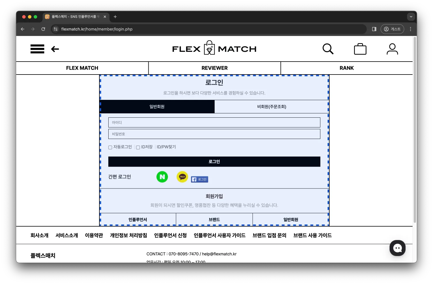Sign up as 인플루언서
This screenshot has width=433, height=284.
(x=138, y=219)
